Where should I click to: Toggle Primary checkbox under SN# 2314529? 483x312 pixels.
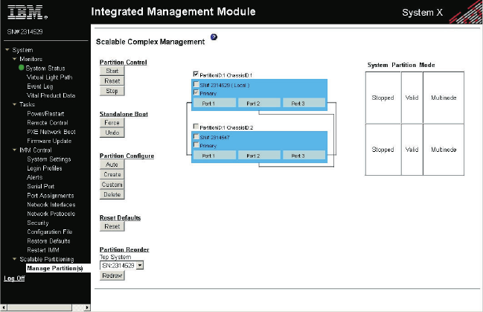click(x=196, y=92)
